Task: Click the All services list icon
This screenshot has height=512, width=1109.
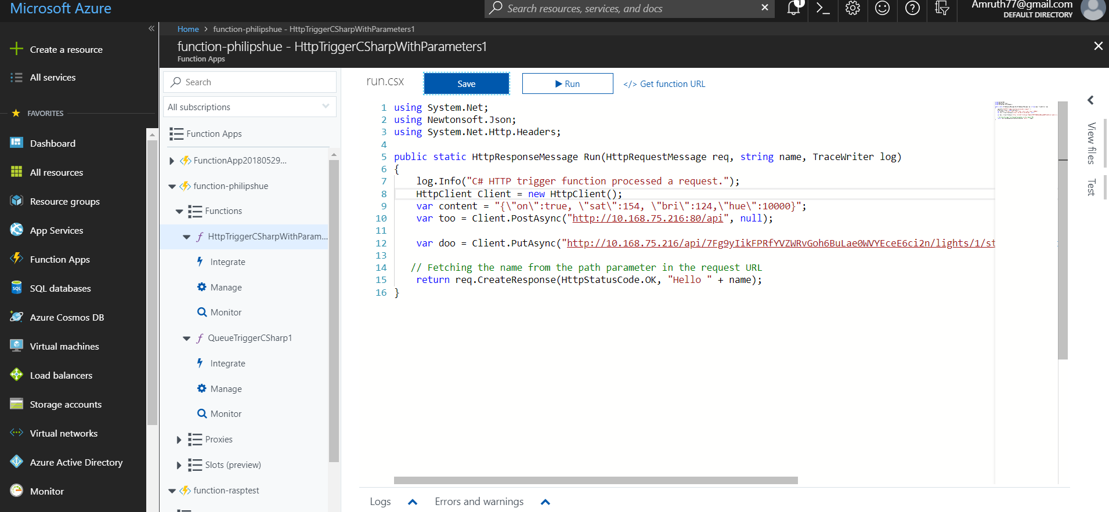Action: [16, 77]
